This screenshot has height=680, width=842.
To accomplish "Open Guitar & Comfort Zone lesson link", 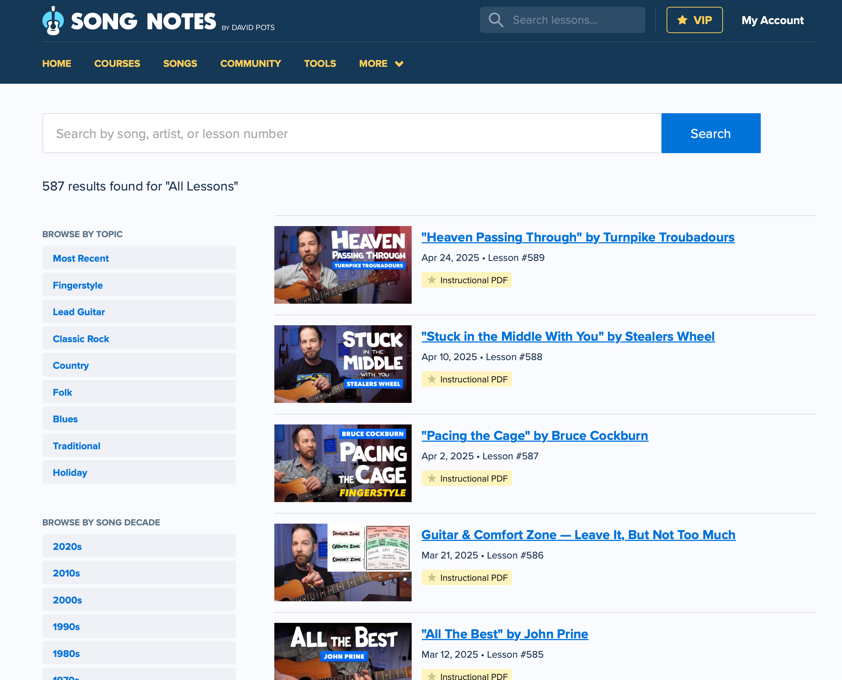I will click(x=578, y=535).
